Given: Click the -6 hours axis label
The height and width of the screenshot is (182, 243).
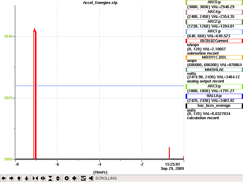Looking at the screenshot, I should [x=57, y=164].
